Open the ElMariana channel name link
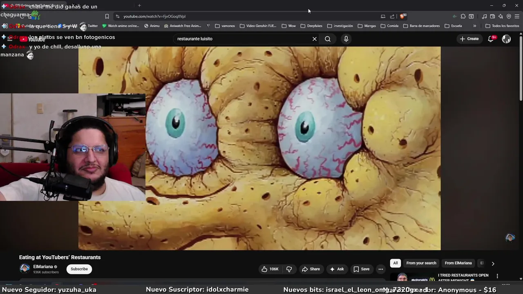Screen dimensions: 523x294 (x=43, y=267)
